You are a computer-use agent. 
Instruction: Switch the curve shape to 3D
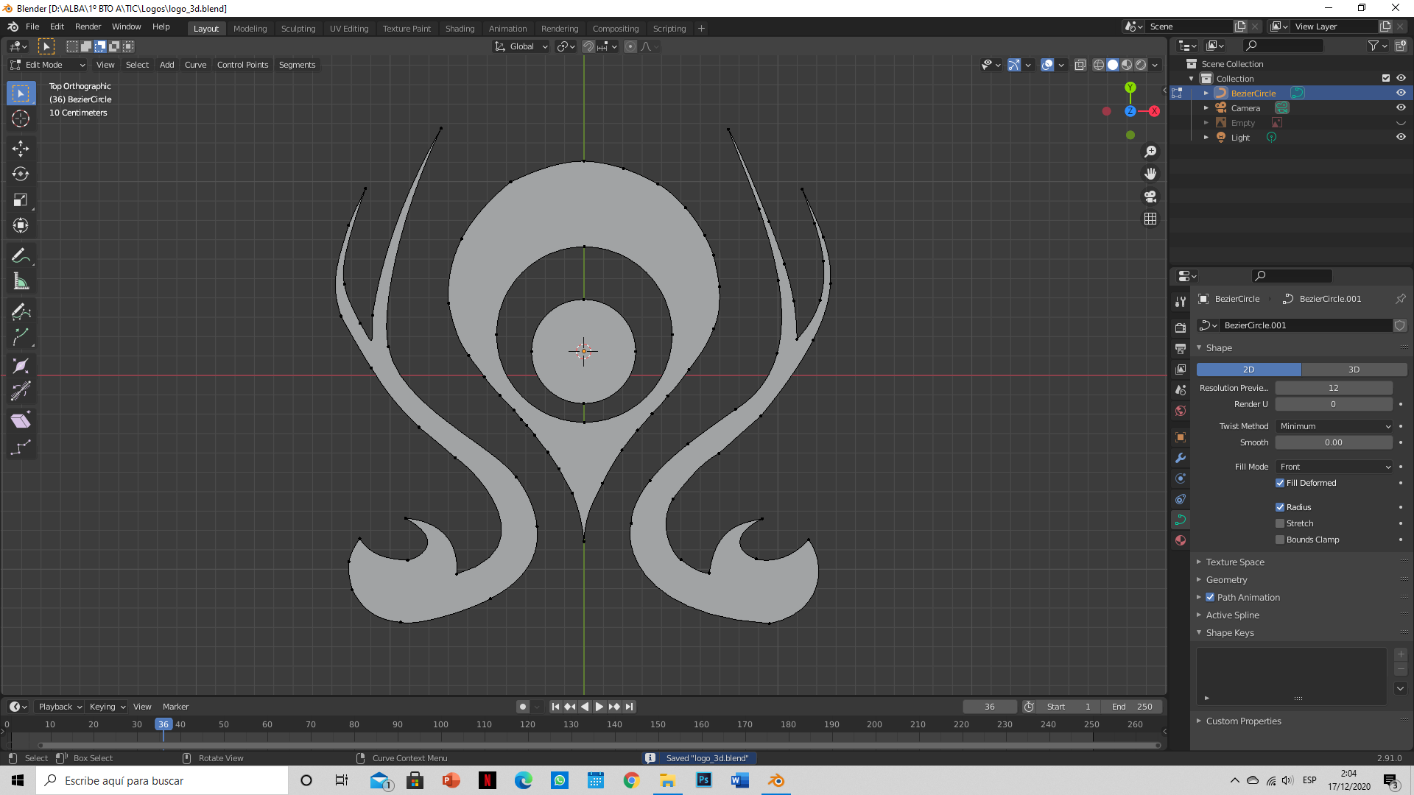[x=1354, y=370]
